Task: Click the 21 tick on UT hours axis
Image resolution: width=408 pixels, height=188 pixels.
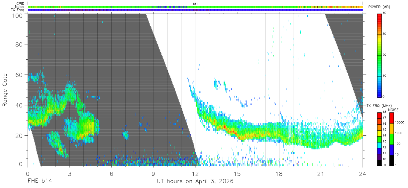Action: pos(321,173)
